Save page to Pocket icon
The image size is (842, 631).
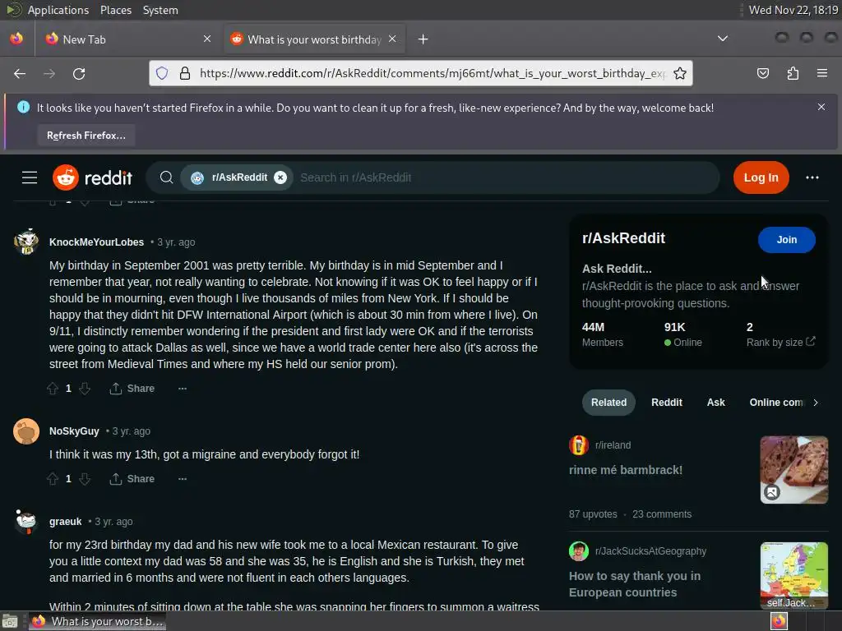click(762, 73)
